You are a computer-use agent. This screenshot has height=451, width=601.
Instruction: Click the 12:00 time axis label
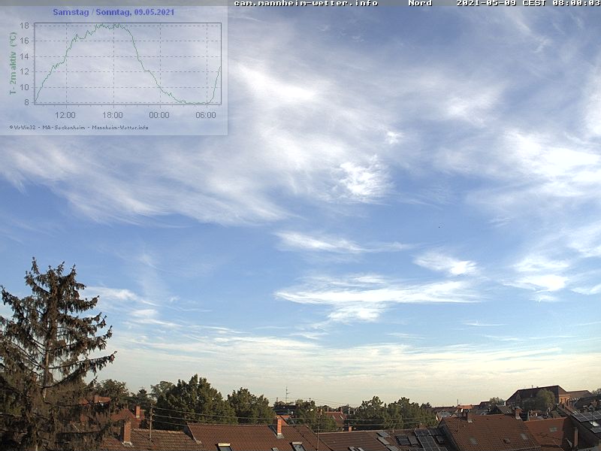[65, 115]
